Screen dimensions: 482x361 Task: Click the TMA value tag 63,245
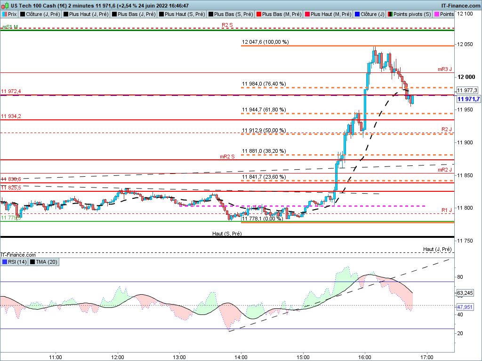point(465,293)
